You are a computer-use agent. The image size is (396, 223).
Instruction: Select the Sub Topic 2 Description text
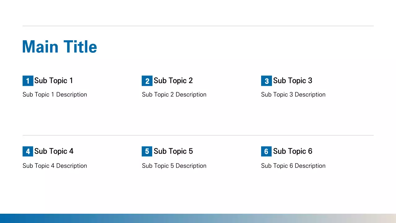coord(174,95)
